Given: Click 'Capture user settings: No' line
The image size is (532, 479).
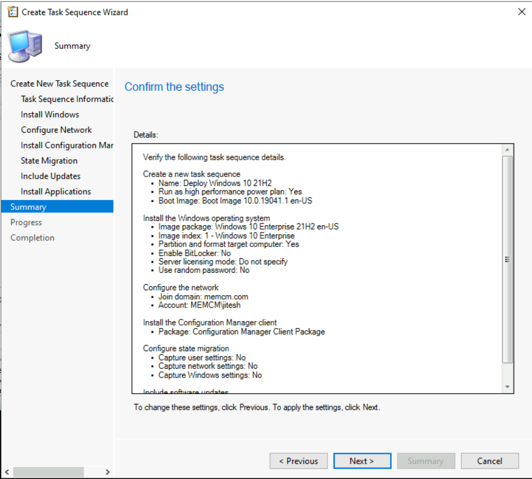Looking at the screenshot, I should (x=202, y=357).
